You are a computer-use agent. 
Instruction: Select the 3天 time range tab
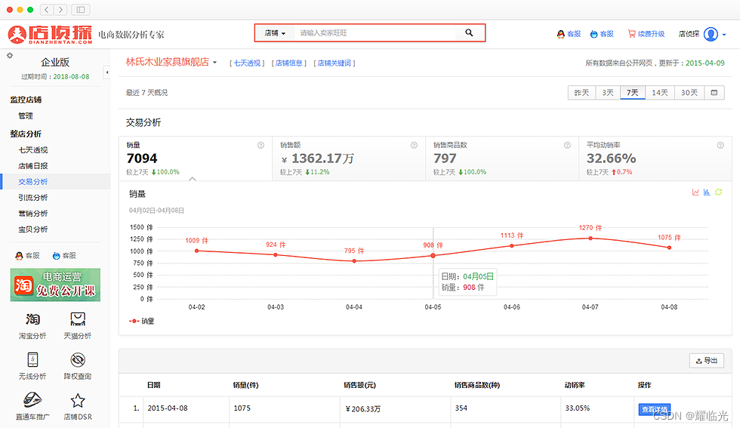pos(608,93)
